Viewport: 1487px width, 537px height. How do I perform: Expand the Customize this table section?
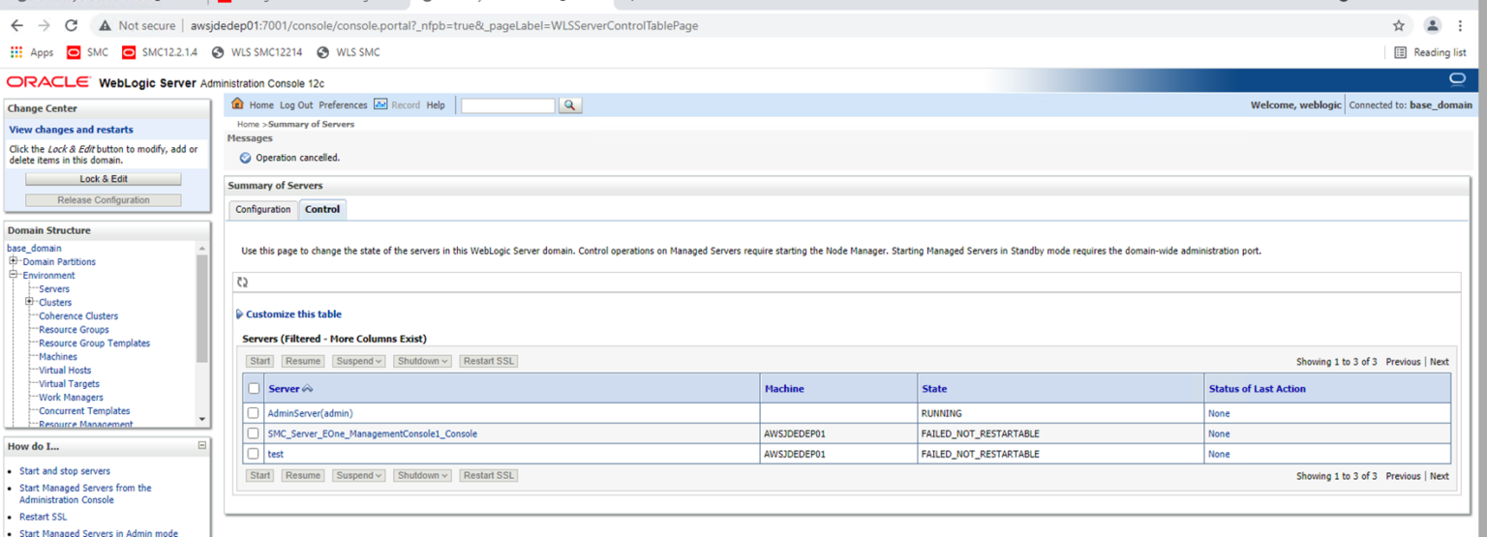pos(293,314)
